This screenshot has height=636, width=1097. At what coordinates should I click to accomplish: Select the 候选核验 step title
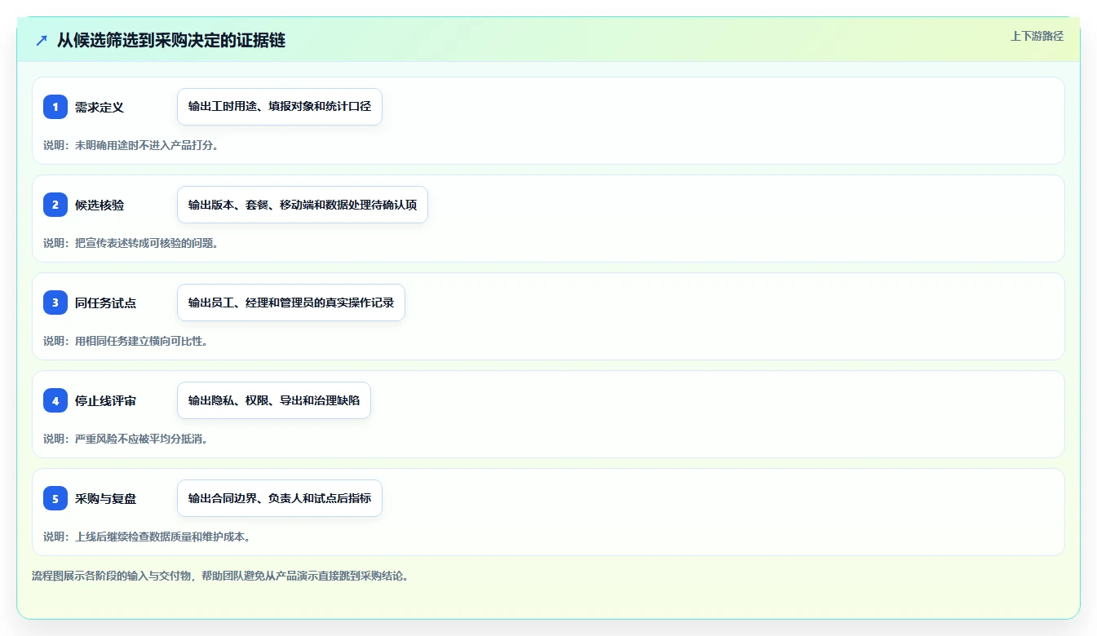pyautogui.click(x=100, y=205)
